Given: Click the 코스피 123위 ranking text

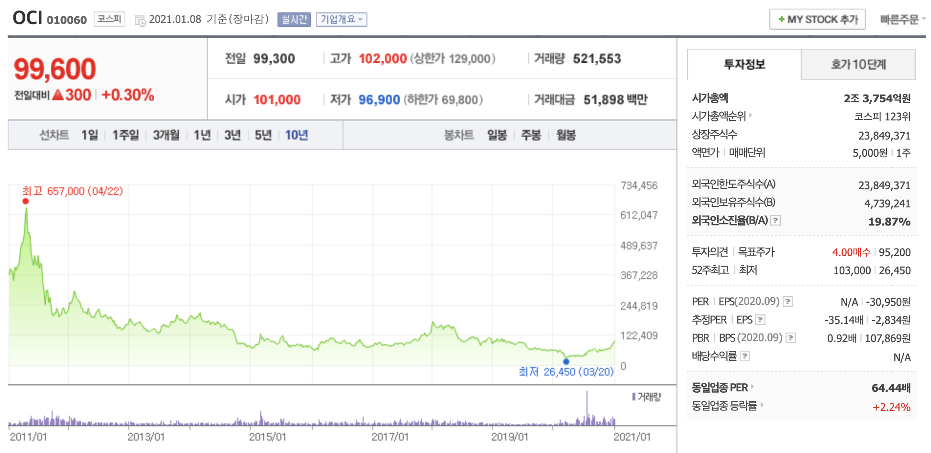Looking at the screenshot, I should pos(883,117).
